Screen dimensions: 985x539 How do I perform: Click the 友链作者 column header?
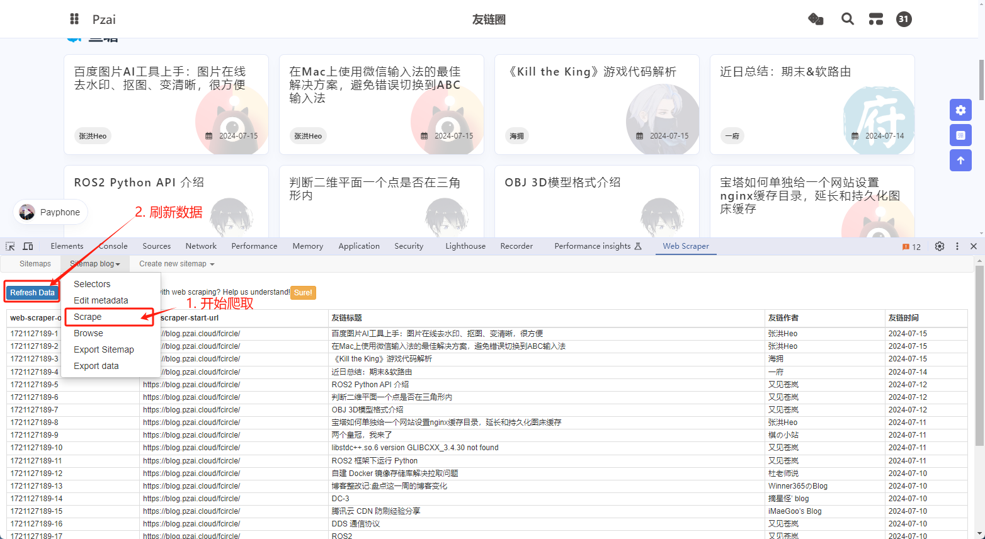[x=824, y=318]
